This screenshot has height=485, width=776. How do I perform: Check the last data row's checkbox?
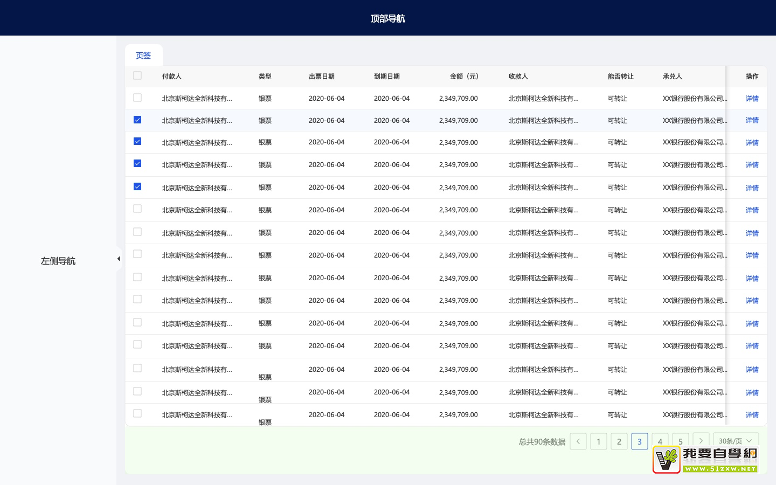click(x=137, y=413)
